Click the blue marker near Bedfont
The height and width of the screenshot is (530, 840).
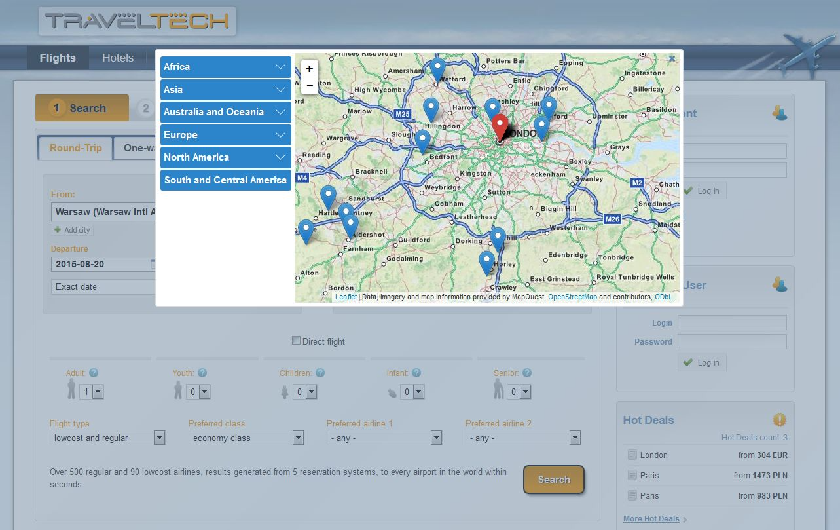pyautogui.click(x=423, y=142)
